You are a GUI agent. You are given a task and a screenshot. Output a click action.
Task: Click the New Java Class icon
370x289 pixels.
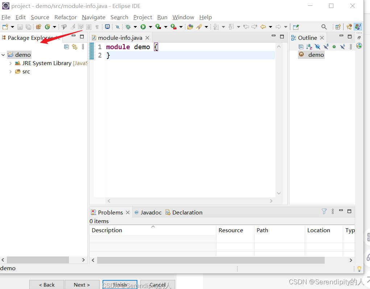click(47, 27)
